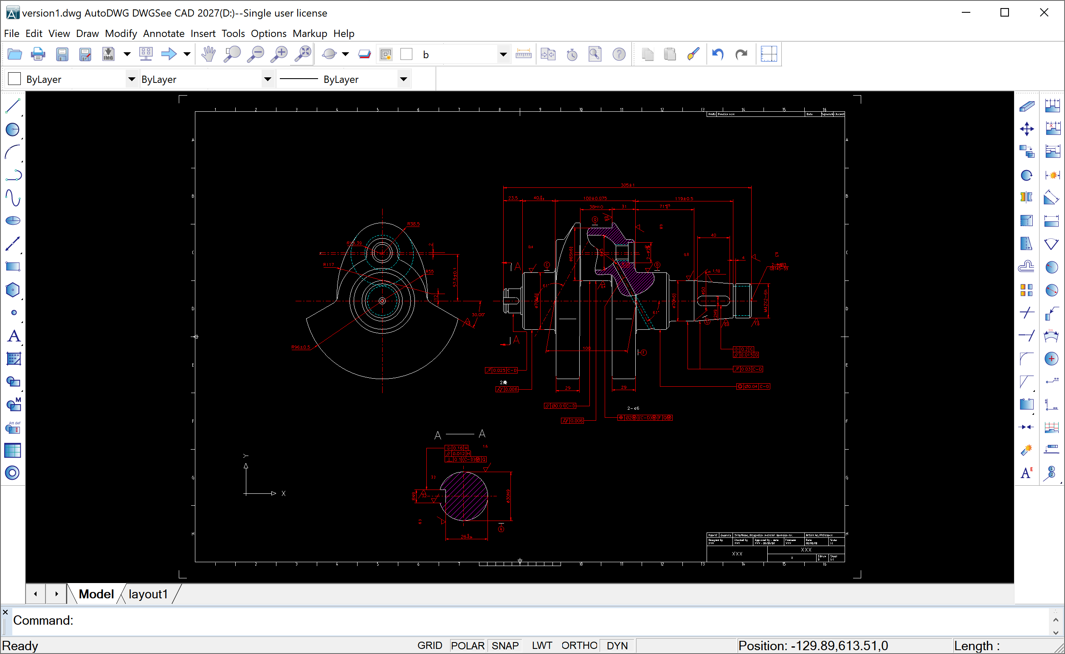This screenshot has height=654, width=1065.
Task: Open the Options menu
Action: tap(268, 33)
